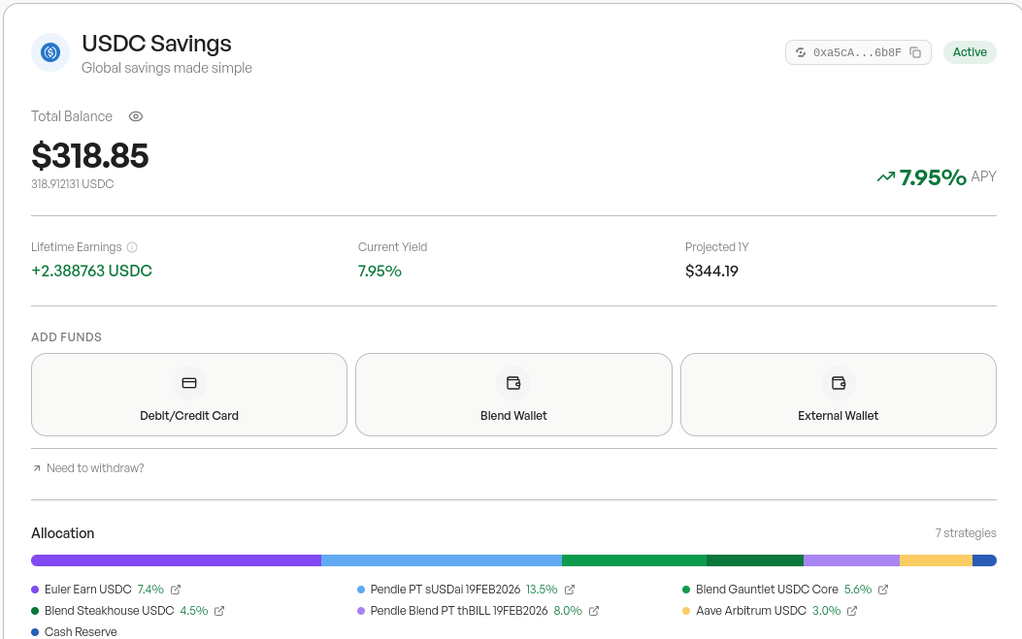Click the lavender Pendle thBILL bar segment
This screenshot has width=1022, height=639.
click(851, 560)
